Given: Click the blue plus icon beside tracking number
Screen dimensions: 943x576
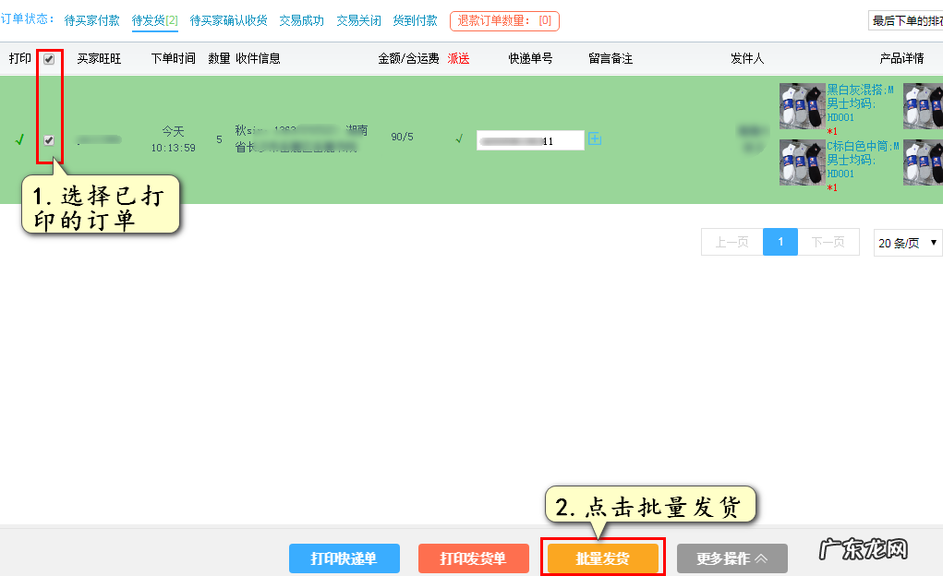Looking at the screenshot, I should [595, 139].
